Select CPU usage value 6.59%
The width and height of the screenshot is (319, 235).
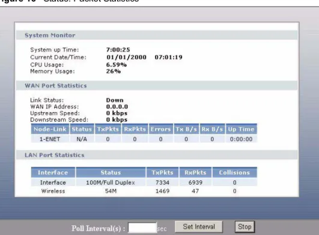(117, 65)
